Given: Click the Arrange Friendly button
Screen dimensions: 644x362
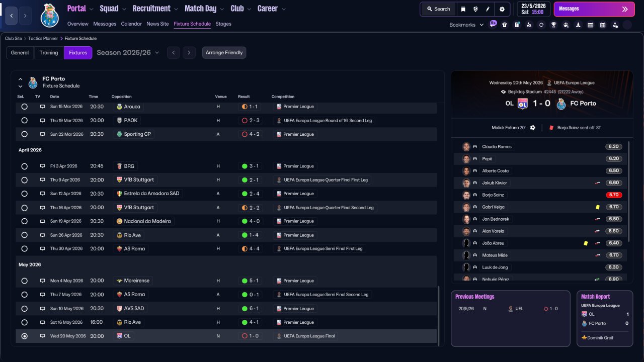Looking at the screenshot, I should click(x=224, y=53).
